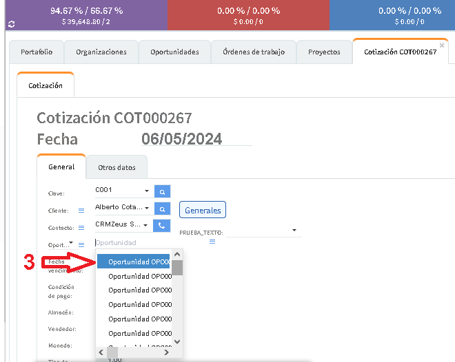455x362 pixels.
Task: Click the dropdown list's horizontal scrollbar
Action: click(x=138, y=352)
